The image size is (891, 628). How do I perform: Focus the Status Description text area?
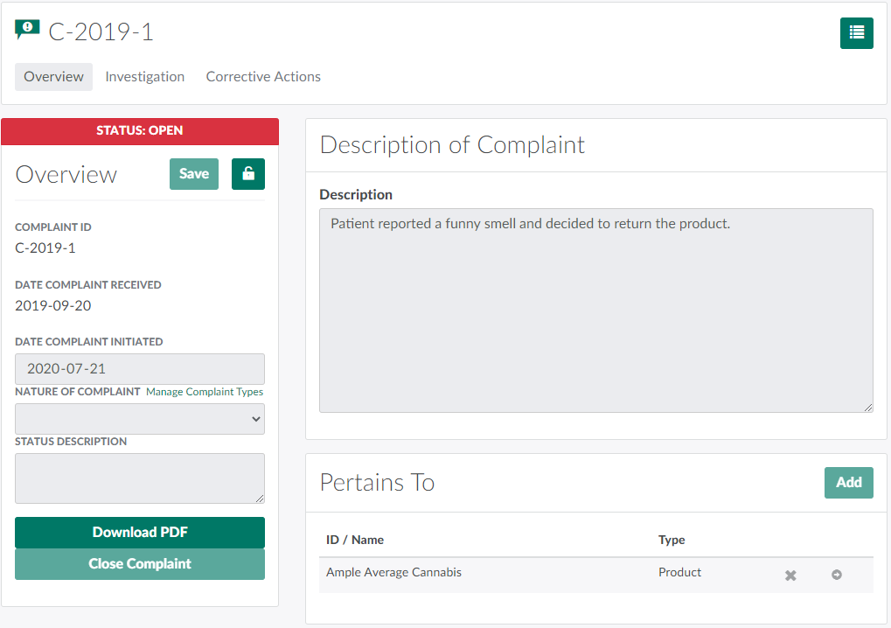pos(140,478)
